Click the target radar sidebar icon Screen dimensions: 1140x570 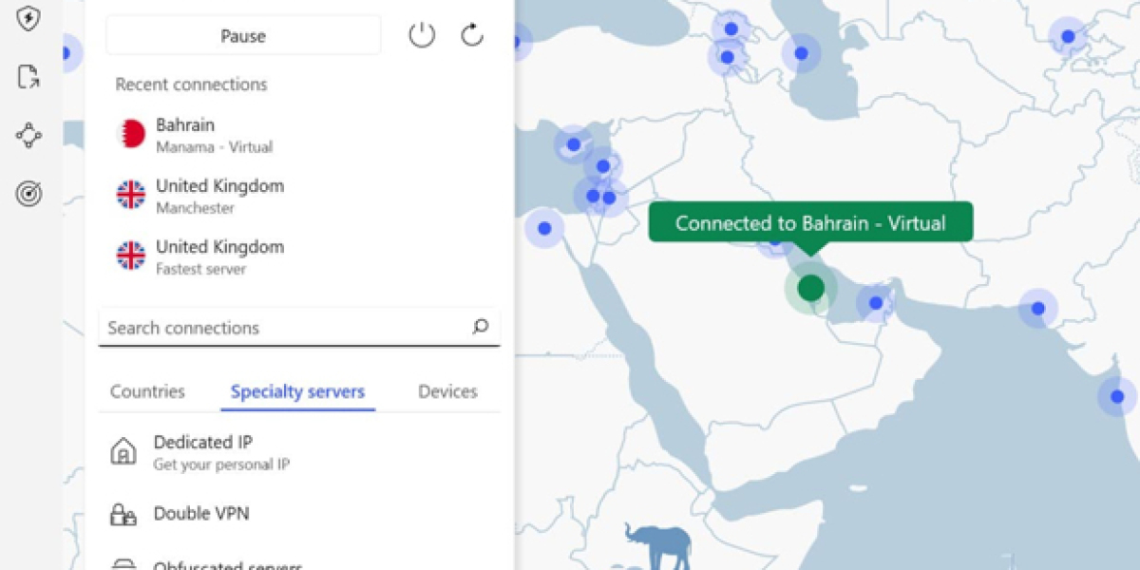(29, 194)
